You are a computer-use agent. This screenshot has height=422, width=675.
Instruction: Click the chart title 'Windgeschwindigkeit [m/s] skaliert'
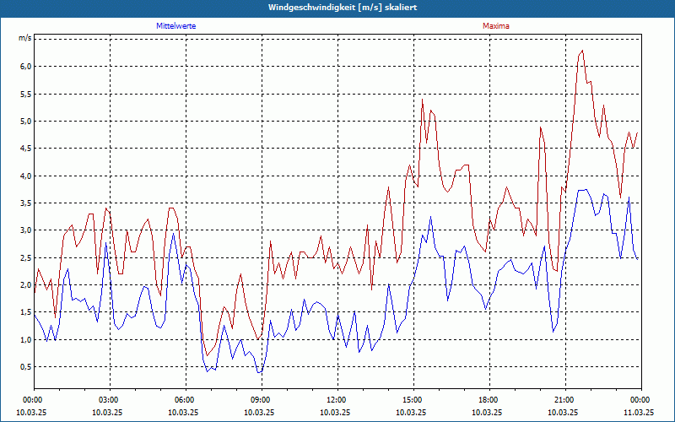tap(343, 8)
